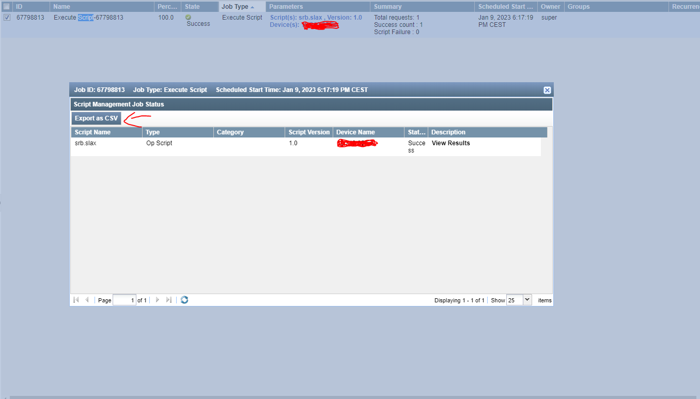The width and height of the screenshot is (700, 399).
Task: Close the Script Management Job Status dialog
Action: (547, 89)
